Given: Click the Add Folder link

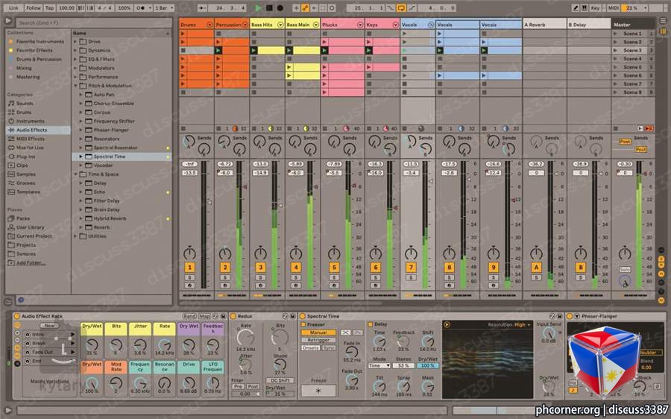Looking at the screenshot, I should (x=31, y=262).
